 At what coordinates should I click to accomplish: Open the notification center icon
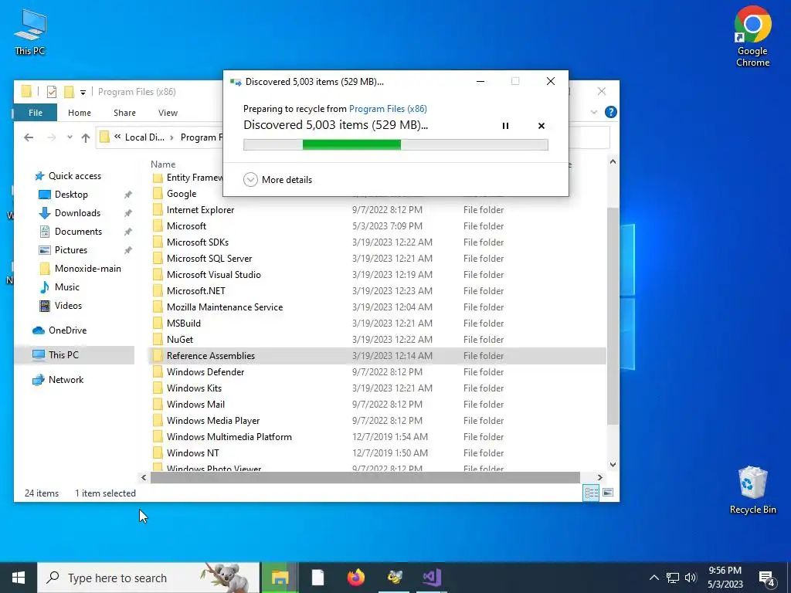(x=767, y=578)
